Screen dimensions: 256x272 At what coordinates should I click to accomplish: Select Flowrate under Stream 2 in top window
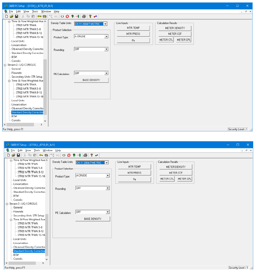click(x=17, y=73)
